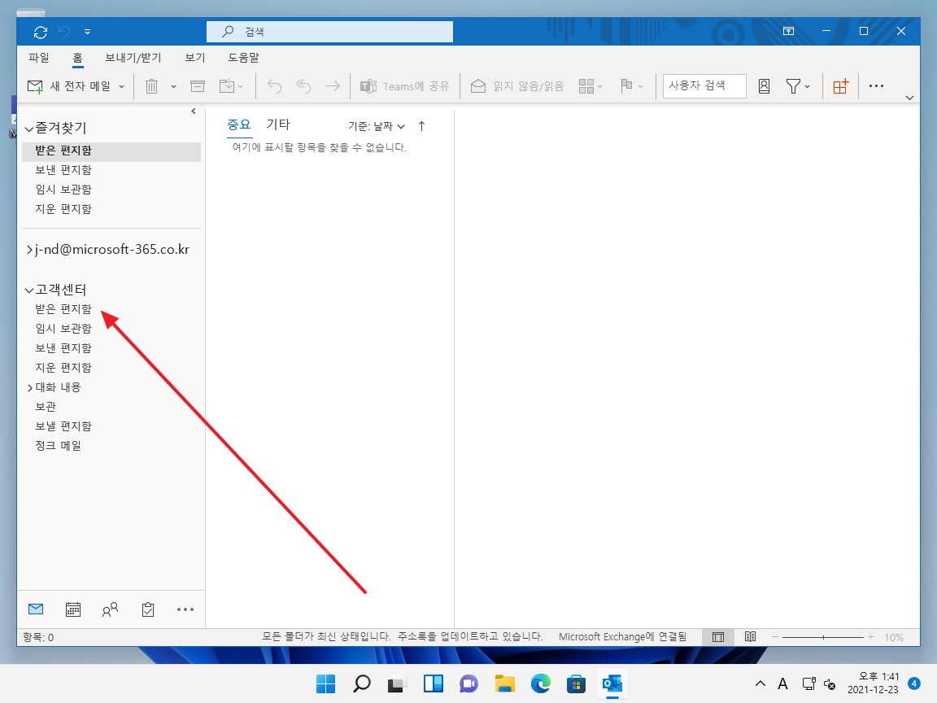Click the Reply All icon
Screen dimensions: 937x703
(303, 87)
